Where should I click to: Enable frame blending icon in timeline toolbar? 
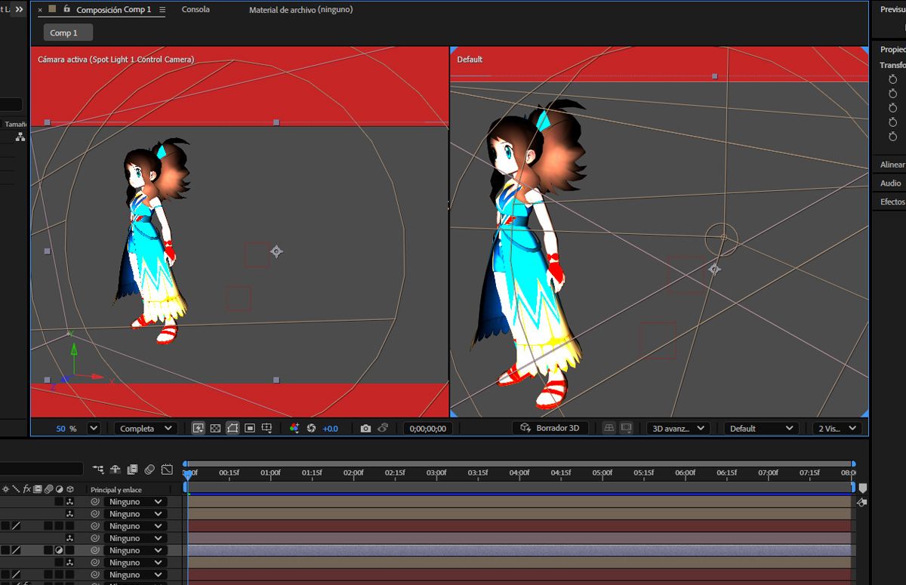133,469
